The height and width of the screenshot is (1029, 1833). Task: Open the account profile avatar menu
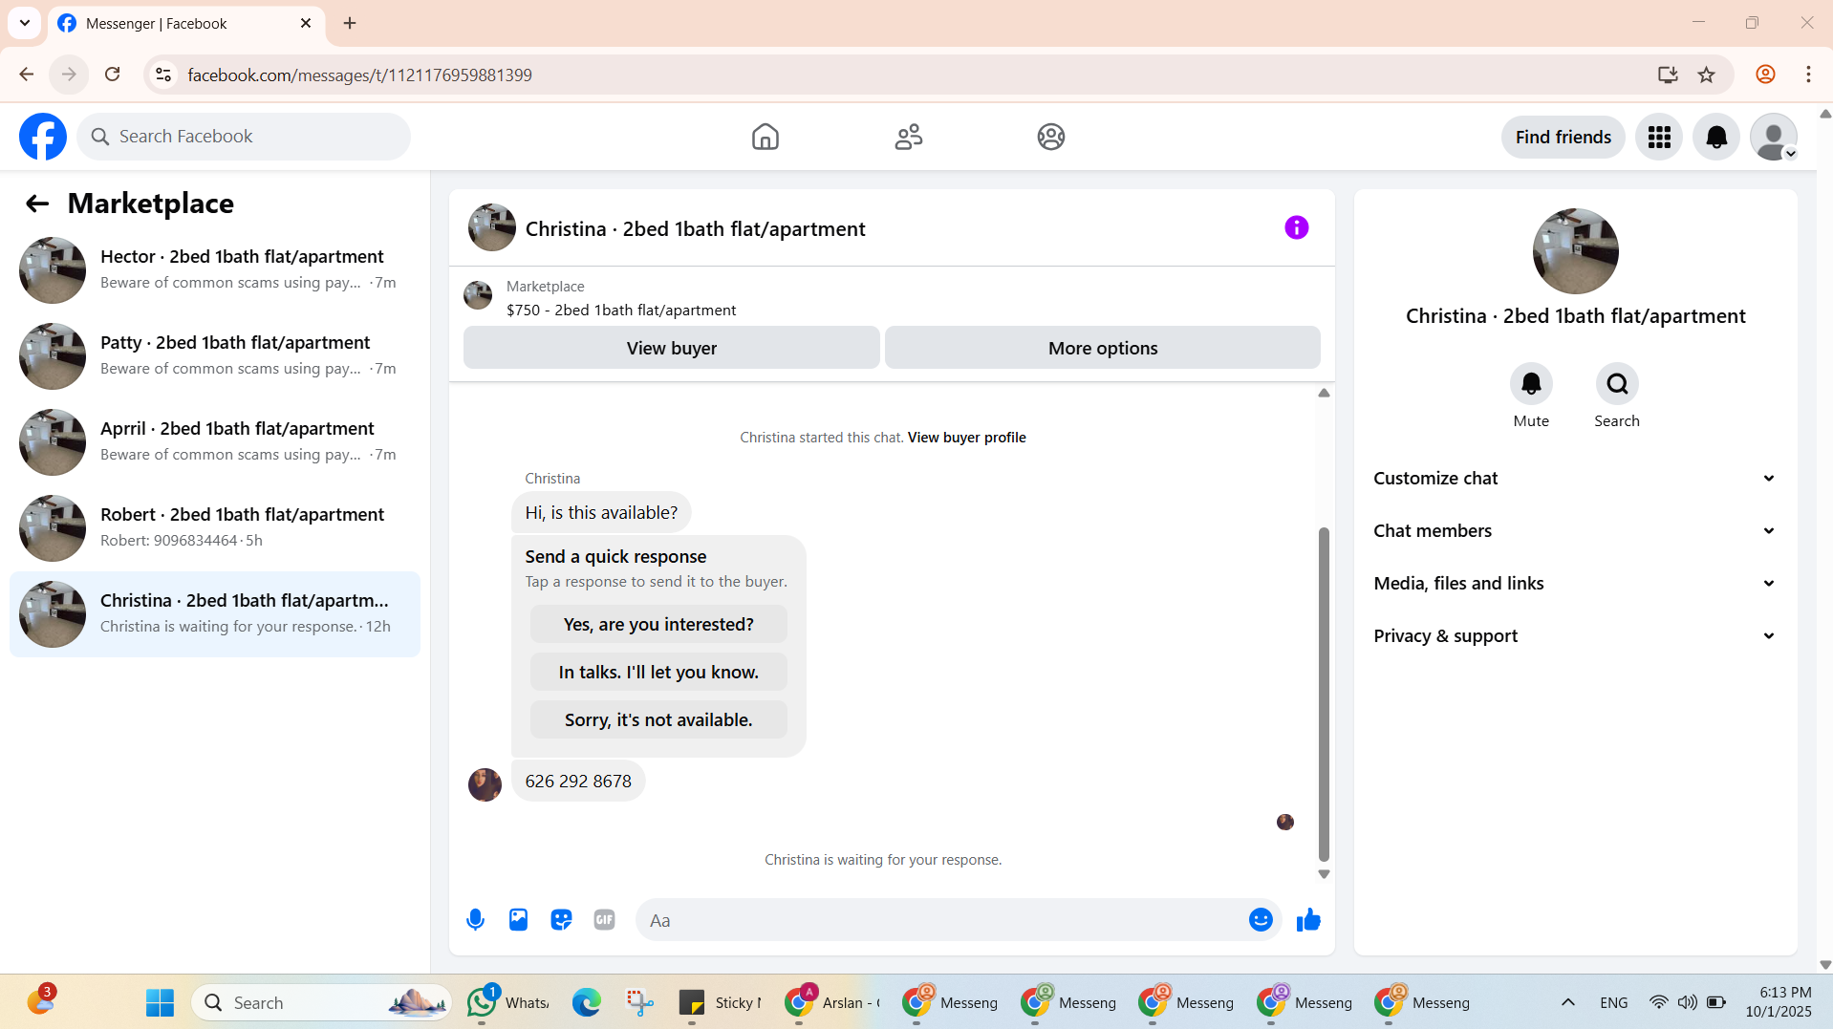1773,137
